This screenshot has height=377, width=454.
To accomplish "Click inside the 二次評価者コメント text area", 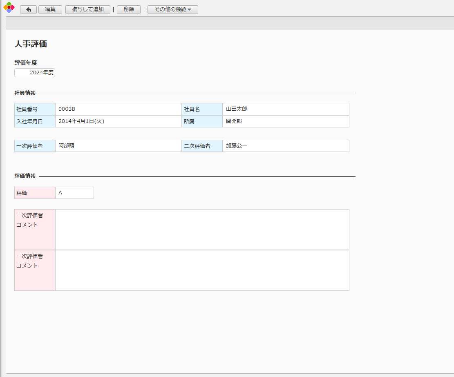I will tap(202, 270).
